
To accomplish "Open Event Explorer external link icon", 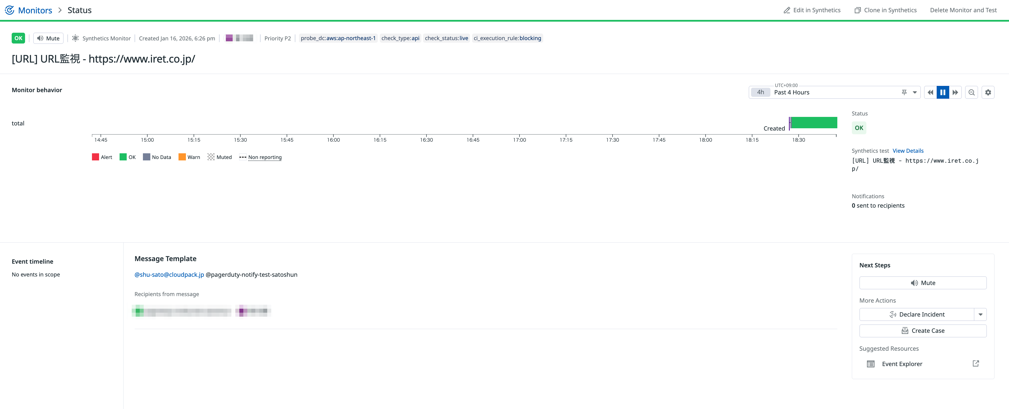I will point(975,363).
